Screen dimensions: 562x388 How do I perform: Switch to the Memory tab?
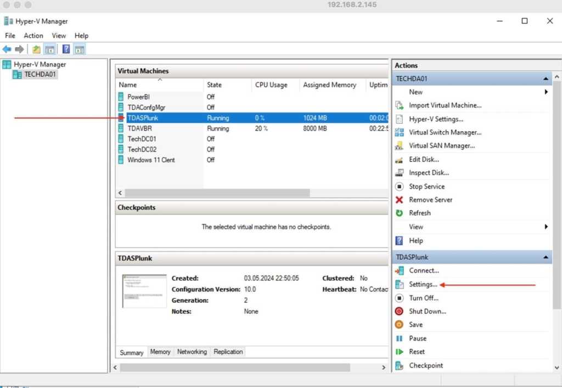[160, 352]
